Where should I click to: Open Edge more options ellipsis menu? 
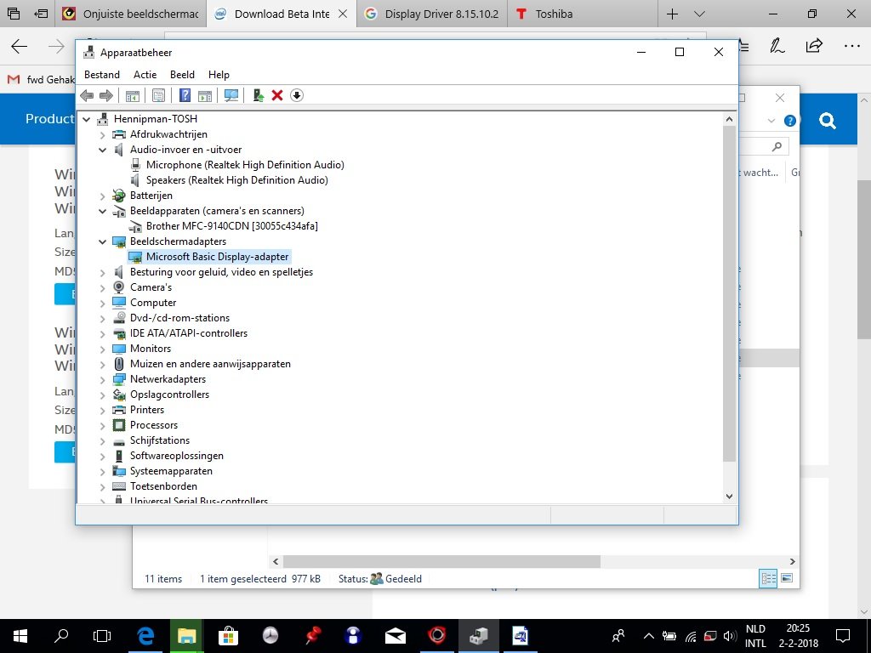tap(851, 46)
